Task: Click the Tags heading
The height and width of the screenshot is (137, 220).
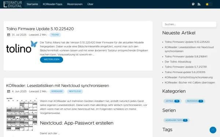Action: (168, 130)
